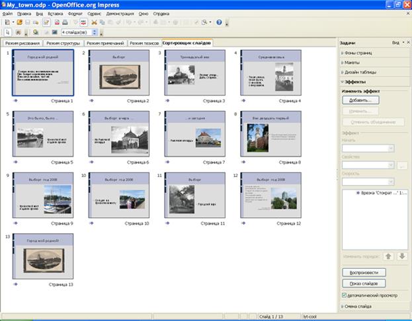Expand the Дизайн таблицы section
Viewport: 412px width, 321px height.
pyautogui.click(x=361, y=72)
